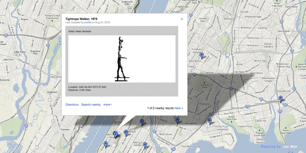Viewport: 306px width, 153px height.
Task: Click the Schuylerville map label
Action: click(x=283, y=91)
